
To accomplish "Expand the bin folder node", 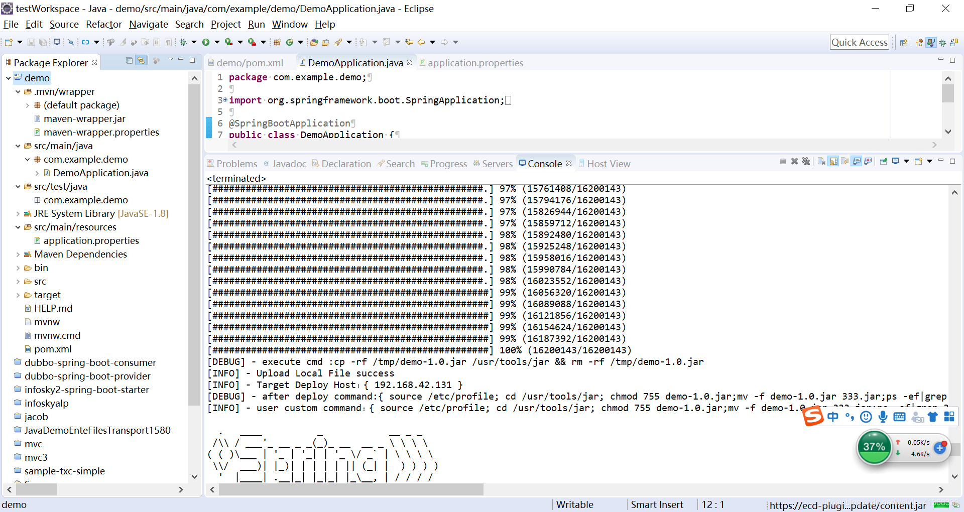I will (18, 268).
